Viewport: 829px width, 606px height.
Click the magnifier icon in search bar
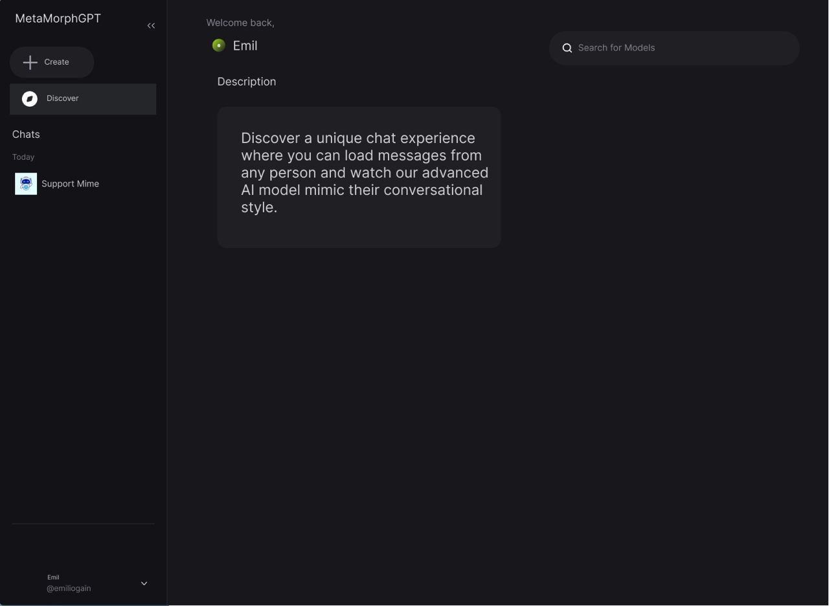[x=567, y=48]
